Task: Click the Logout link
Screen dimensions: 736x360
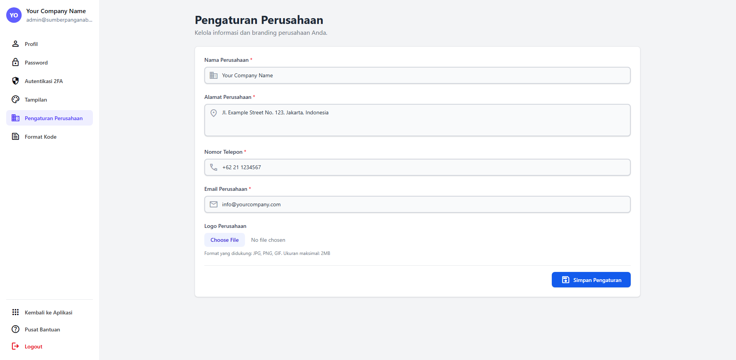Action: [34, 346]
